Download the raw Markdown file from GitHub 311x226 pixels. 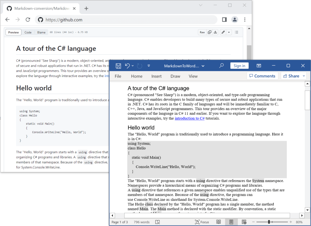(x=215, y=32)
